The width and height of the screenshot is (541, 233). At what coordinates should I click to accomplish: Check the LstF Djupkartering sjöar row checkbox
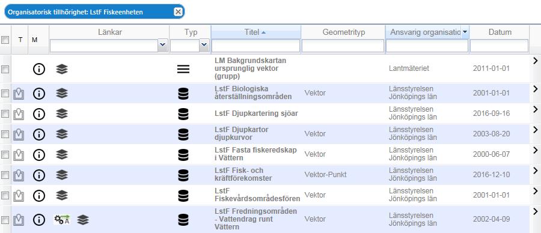pos(5,114)
